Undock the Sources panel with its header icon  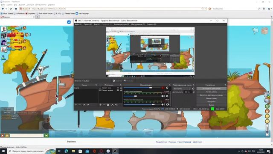(121, 85)
